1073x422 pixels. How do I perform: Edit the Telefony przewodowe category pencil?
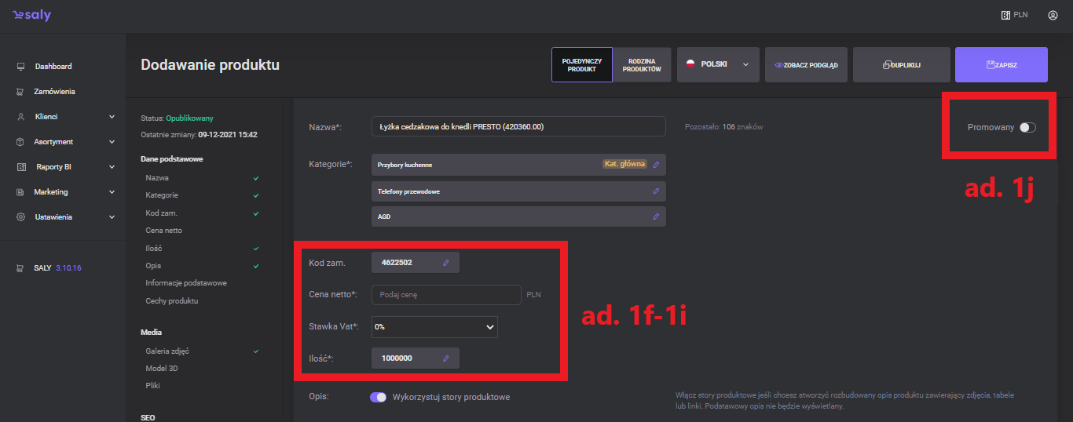[x=656, y=191]
